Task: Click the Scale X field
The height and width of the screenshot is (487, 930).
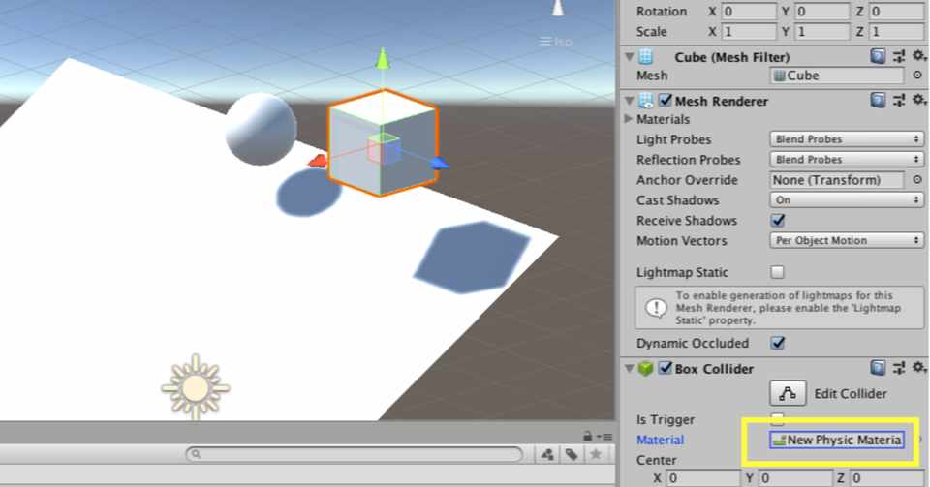Action: [x=749, y=31]
